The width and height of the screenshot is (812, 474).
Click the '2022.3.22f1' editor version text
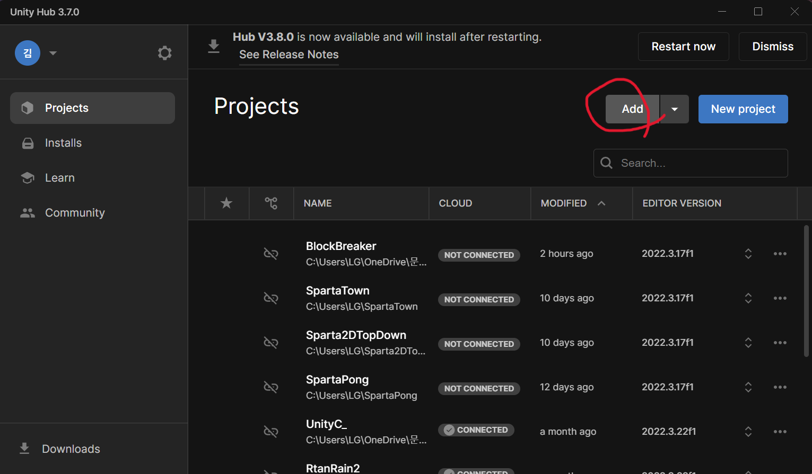(669, 432)
